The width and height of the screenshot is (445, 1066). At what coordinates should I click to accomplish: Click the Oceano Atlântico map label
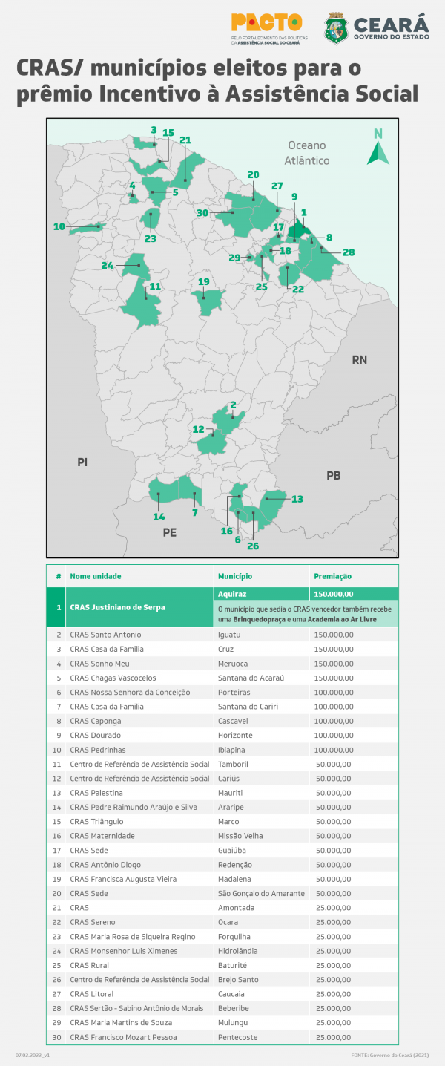(x=308, y=153)
